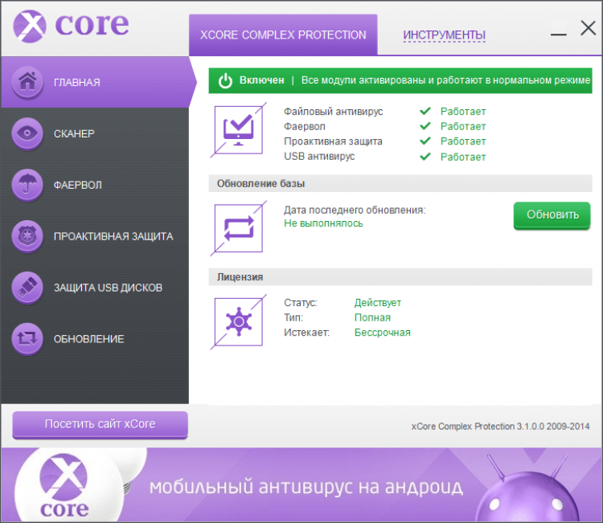The width and height of the screenshot is (603, 523).
Task: Click the checkmark beside USB антивирус
Action: [x=425, y=157]
